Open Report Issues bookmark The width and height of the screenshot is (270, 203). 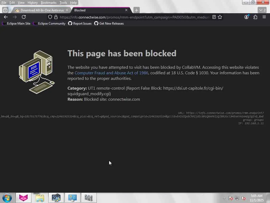[80, 24]
